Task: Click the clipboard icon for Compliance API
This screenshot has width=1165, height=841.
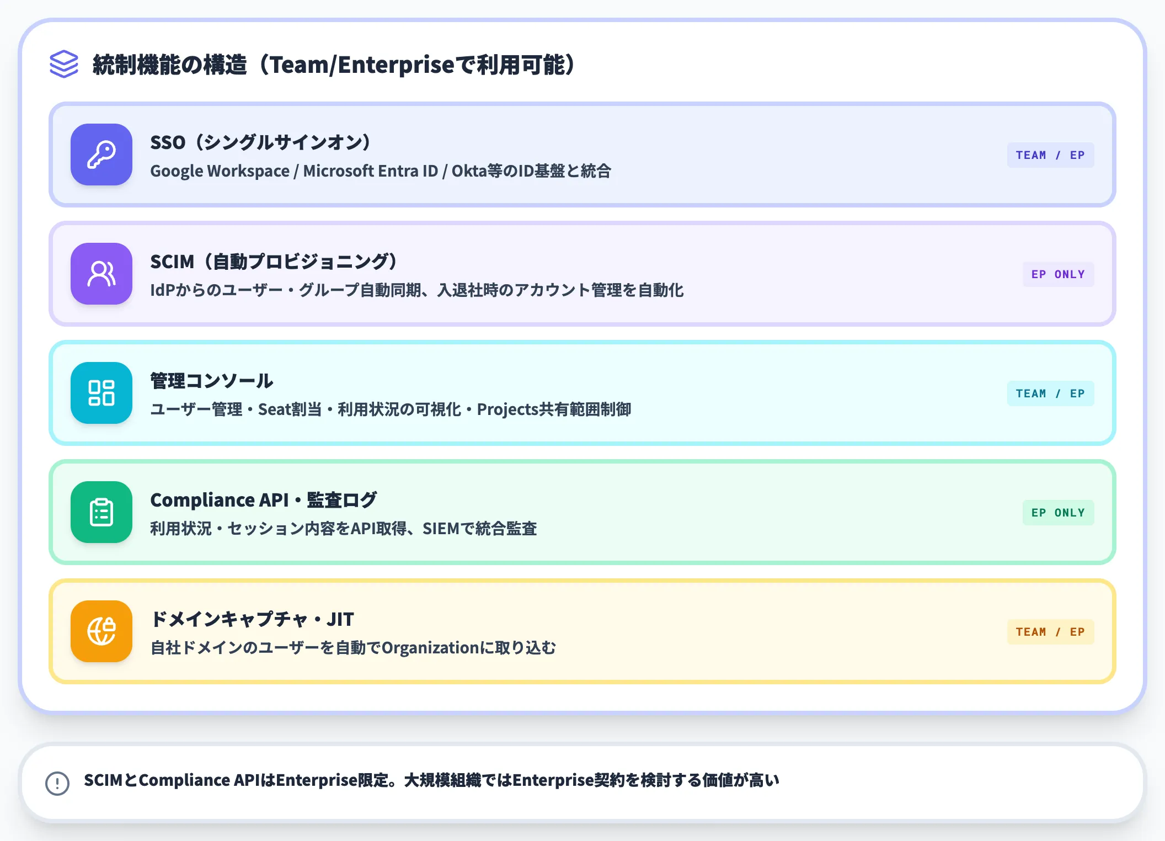Action: click(x=101, y=512)
